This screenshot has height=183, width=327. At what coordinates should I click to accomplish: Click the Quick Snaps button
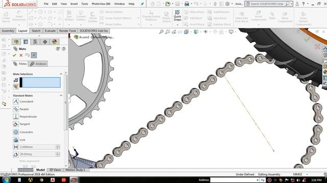click(x=177, y=15)
